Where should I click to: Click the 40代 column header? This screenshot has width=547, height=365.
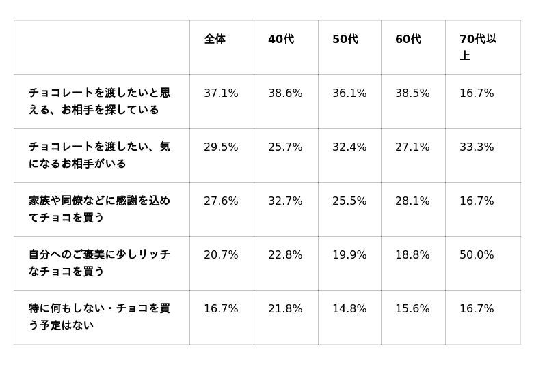(x=281, y=40)
